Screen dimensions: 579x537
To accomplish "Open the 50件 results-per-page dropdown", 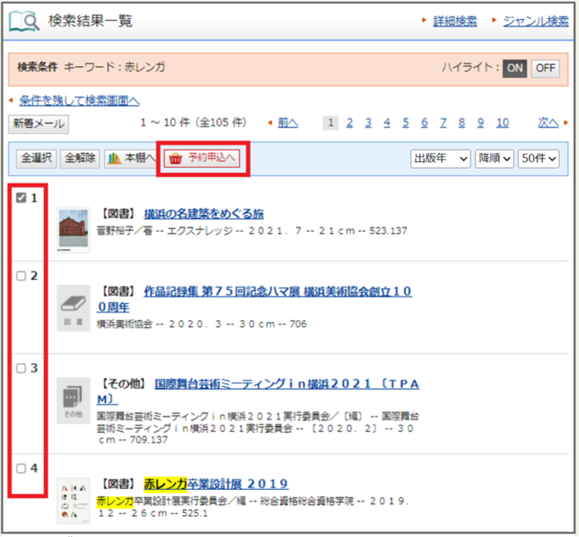I will (x=538, y=158).
